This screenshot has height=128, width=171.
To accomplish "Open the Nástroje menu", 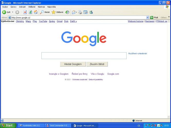I will pos(41,7).
